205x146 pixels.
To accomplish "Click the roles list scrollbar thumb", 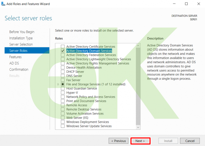I will [138, 86].
